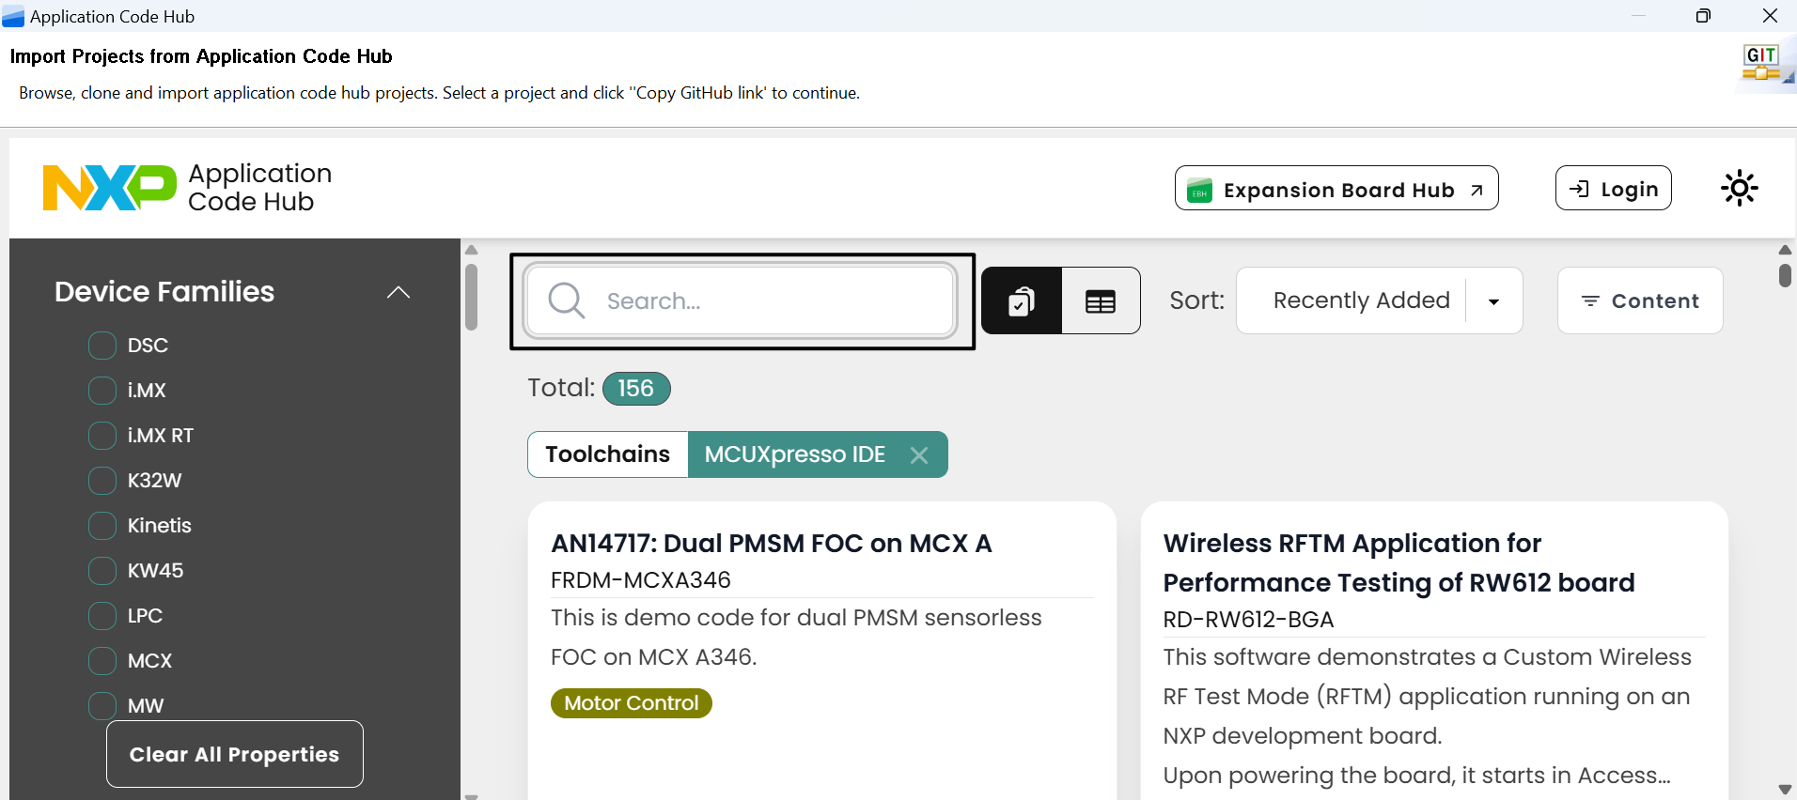
Task: Open the Expansion Board Hub link
Action: click(x=1336, y=189)
